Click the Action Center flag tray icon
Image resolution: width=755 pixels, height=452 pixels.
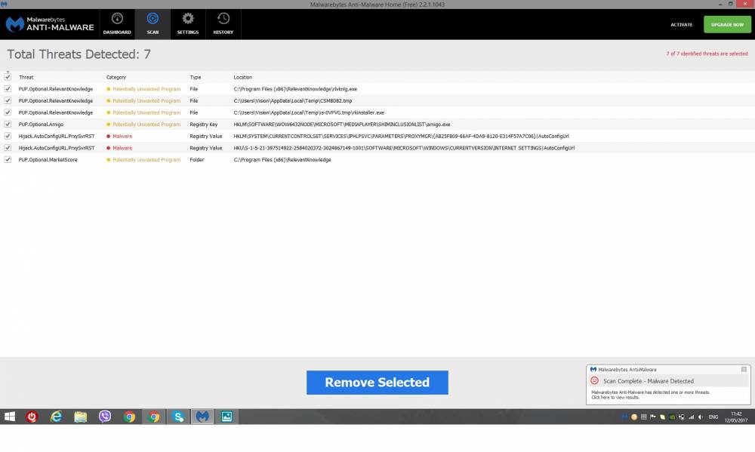coord(653,417)
